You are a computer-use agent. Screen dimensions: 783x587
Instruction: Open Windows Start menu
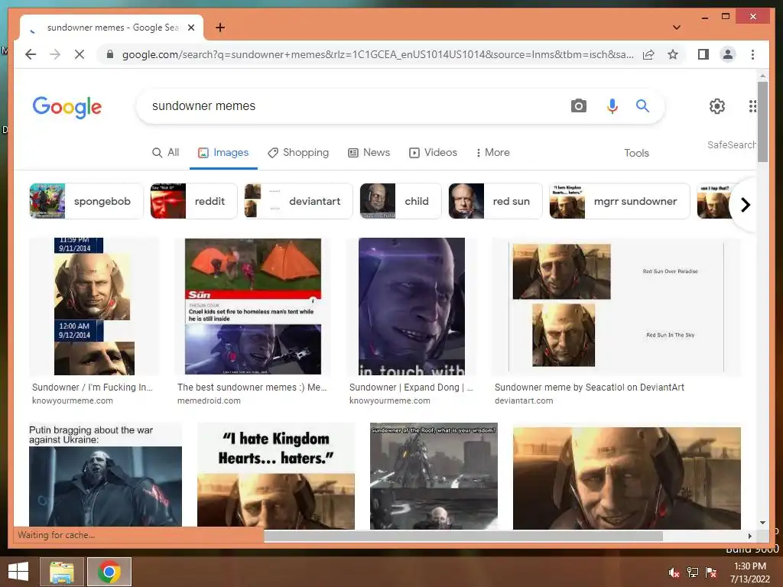(18, 572)
